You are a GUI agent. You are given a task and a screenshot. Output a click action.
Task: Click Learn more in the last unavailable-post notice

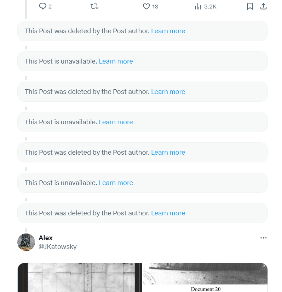click(x=116, y=183)
